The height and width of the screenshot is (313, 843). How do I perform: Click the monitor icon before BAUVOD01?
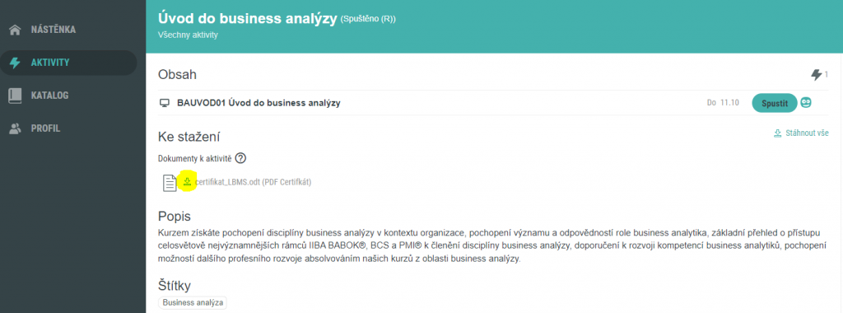165,103
